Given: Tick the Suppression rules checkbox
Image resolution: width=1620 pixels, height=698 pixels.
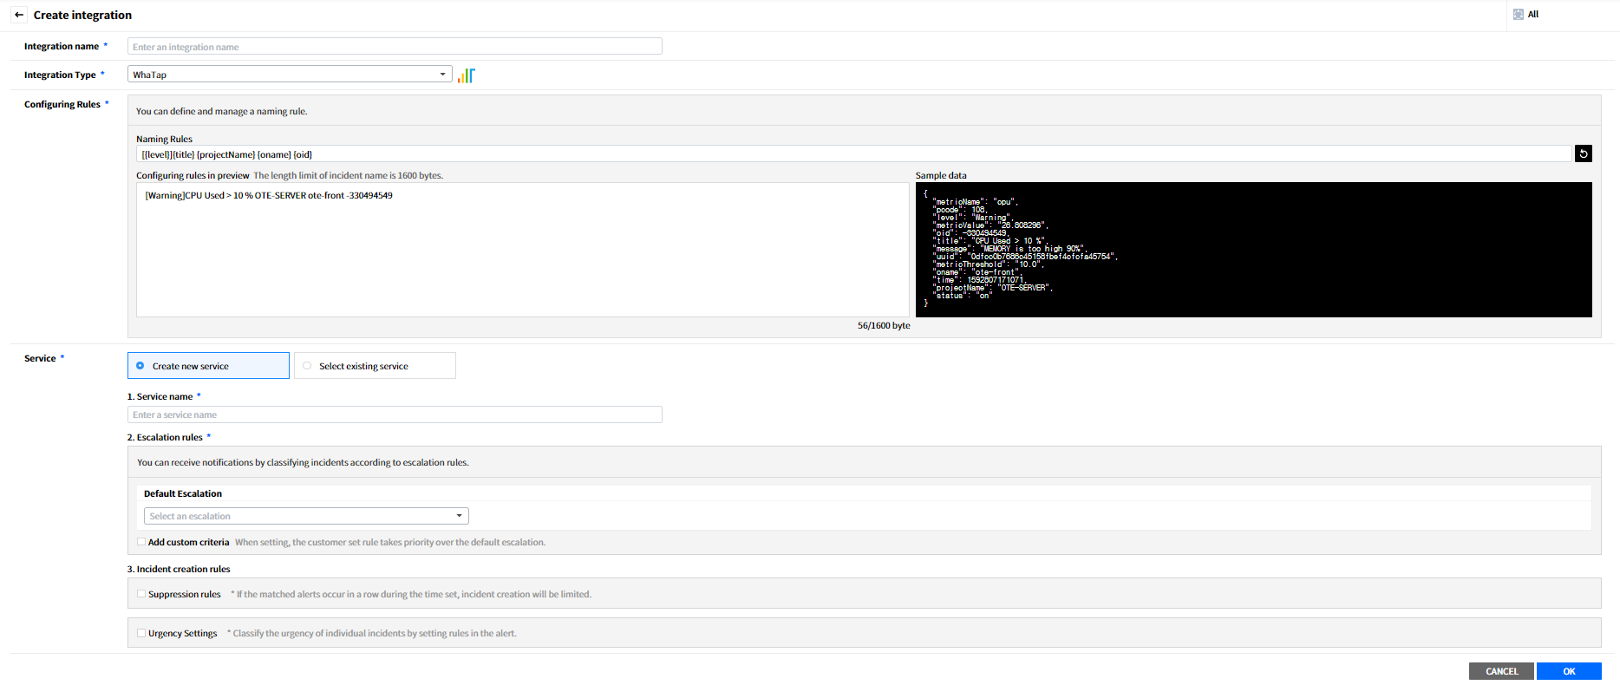Looking at the screenshot, I should click(x=141, y=594).
